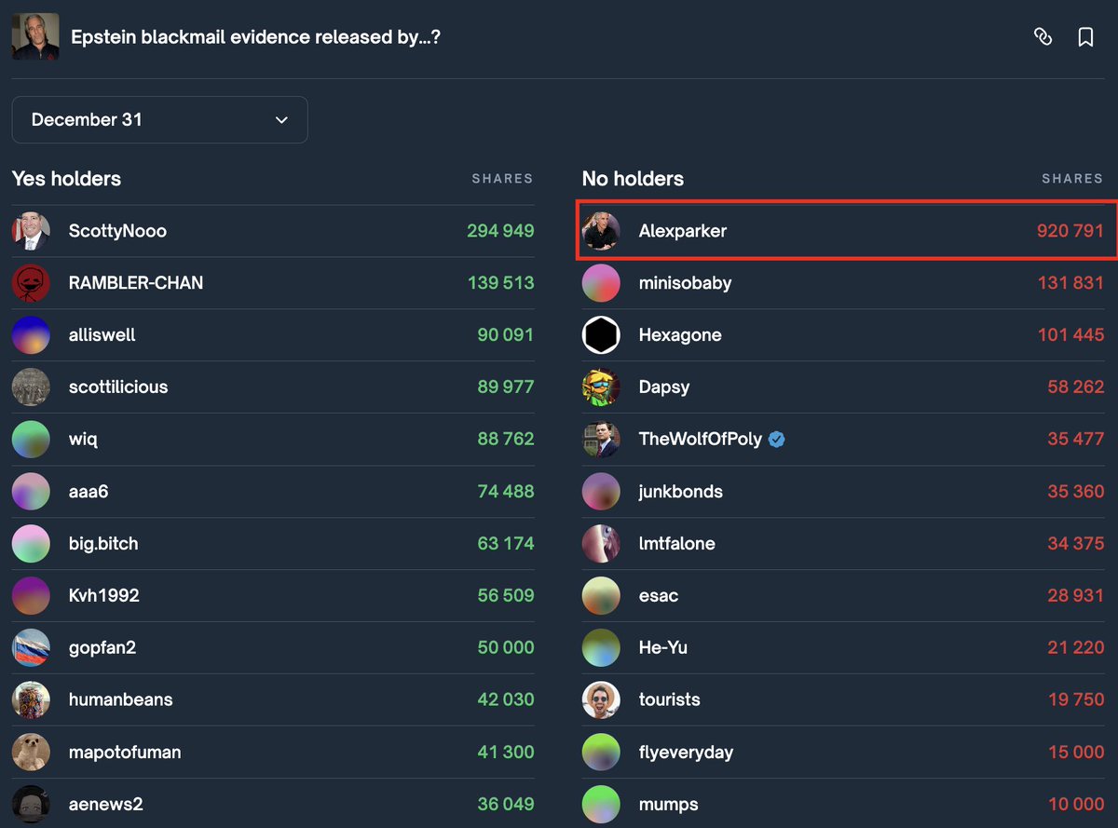Open the market title 'Epstein blackmail evidence released by…?'

click(256, 38)
